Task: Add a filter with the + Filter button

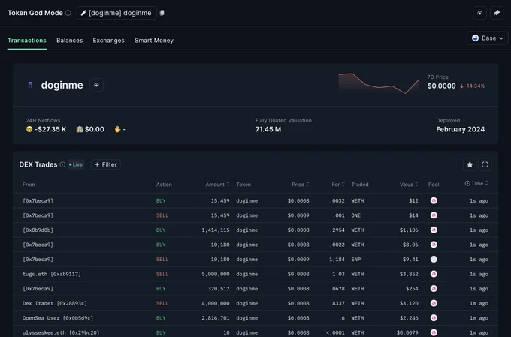Action: tap(106, 165)
